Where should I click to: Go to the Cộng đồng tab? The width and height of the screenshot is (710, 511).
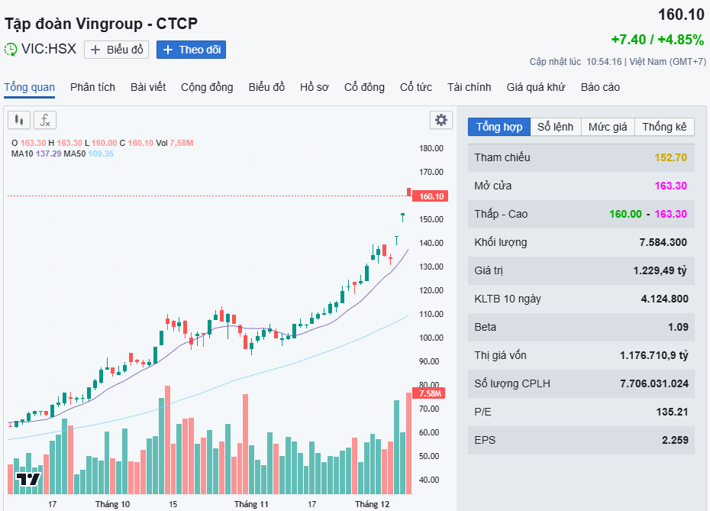[x=207, y=87]
